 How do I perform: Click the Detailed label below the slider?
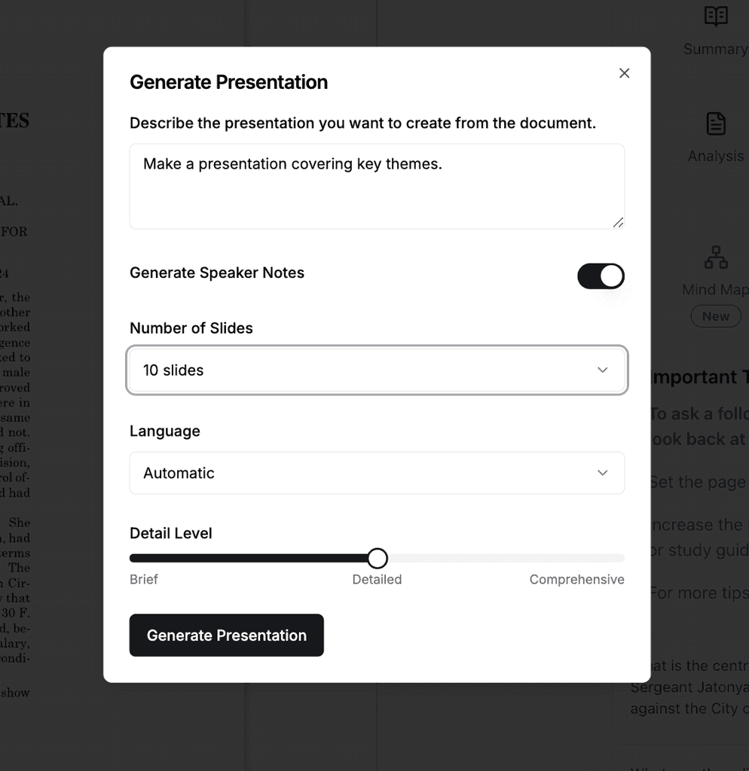click(377, 580)
